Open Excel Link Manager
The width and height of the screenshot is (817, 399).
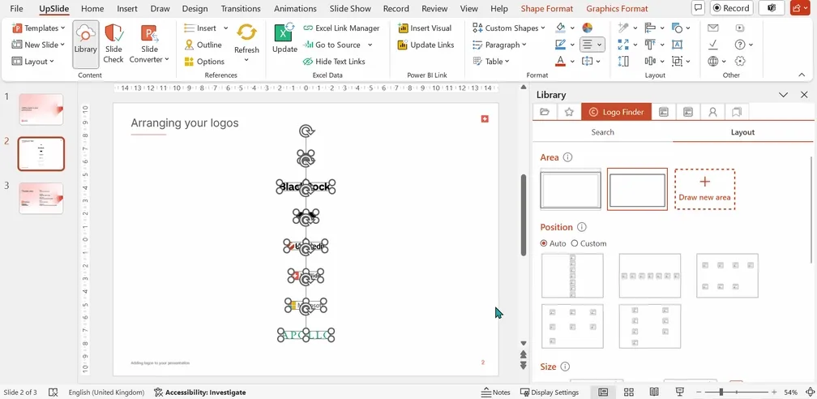[x=341, y=28]
